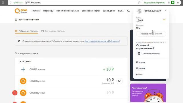Click Снять ограничения link
This screenshot has width=183, height=103.
pos(151,54)
